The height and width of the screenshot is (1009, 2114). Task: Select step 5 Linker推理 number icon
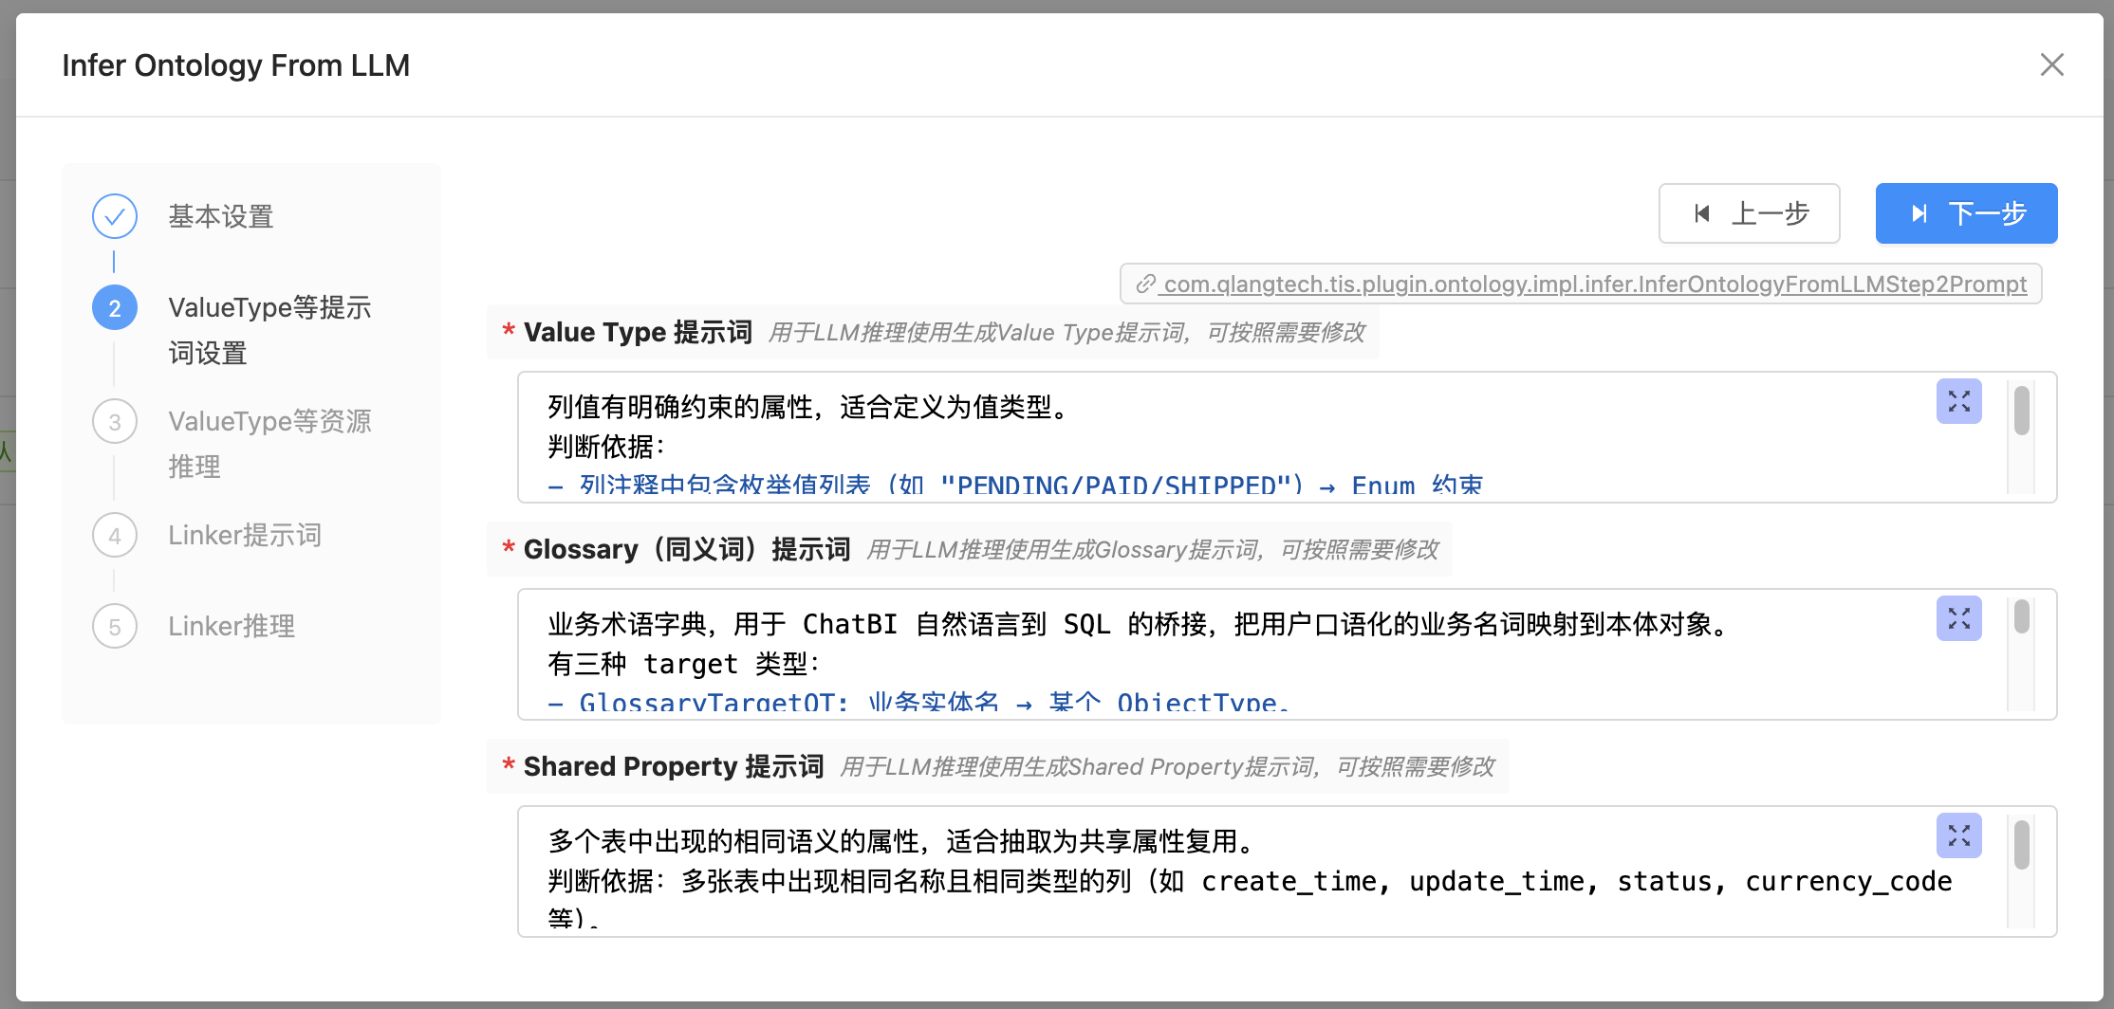pyautogui.click(x=115, y=626)
